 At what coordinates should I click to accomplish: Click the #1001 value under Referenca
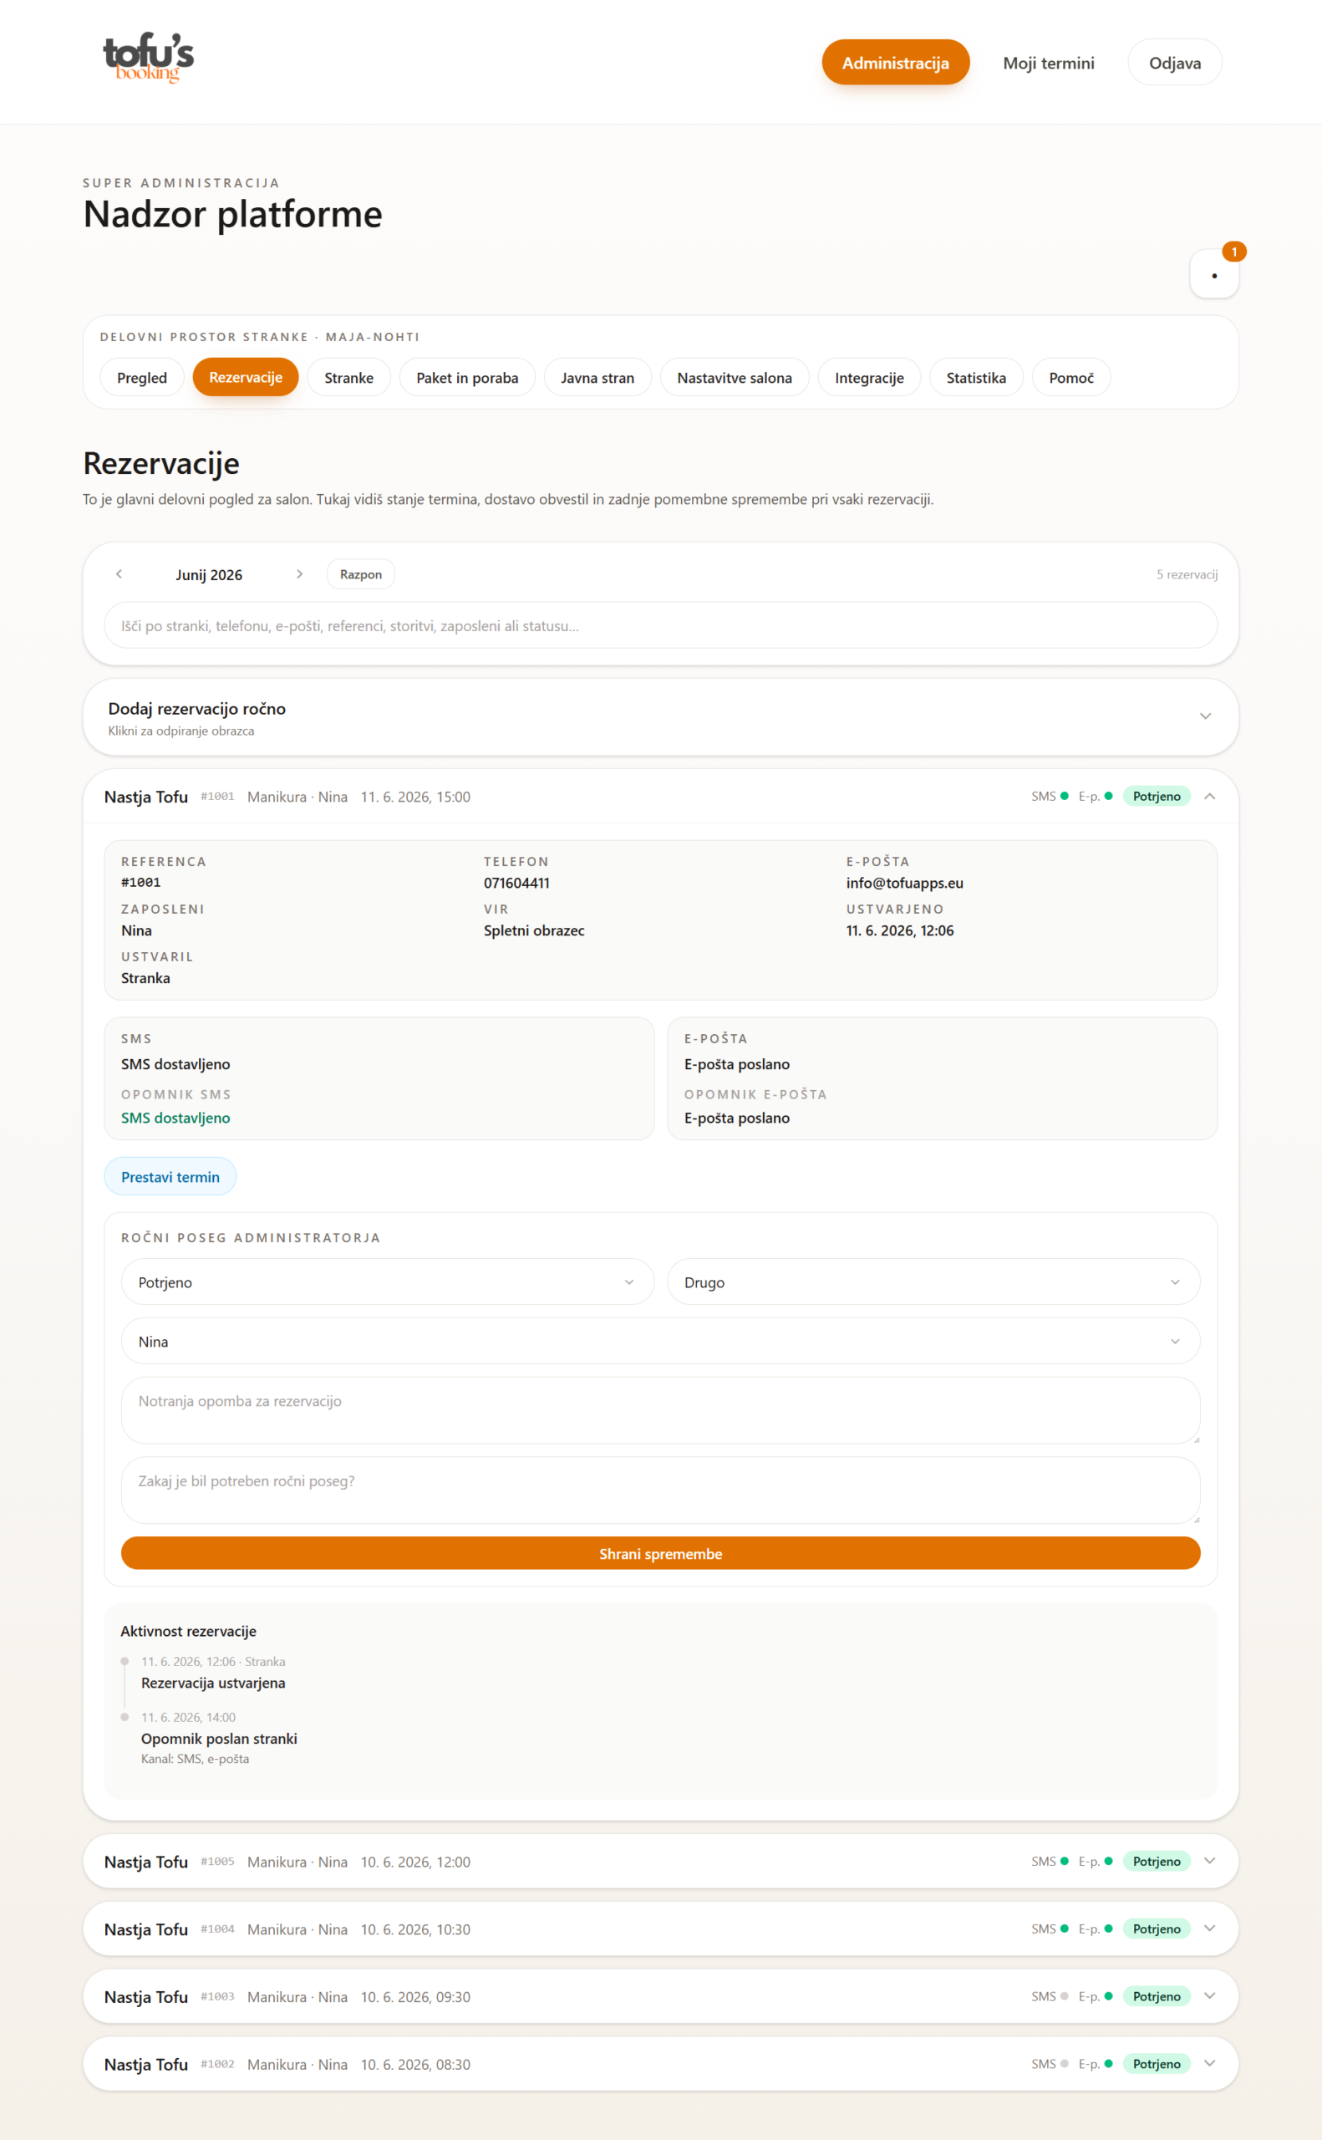(x=140, y=883)
